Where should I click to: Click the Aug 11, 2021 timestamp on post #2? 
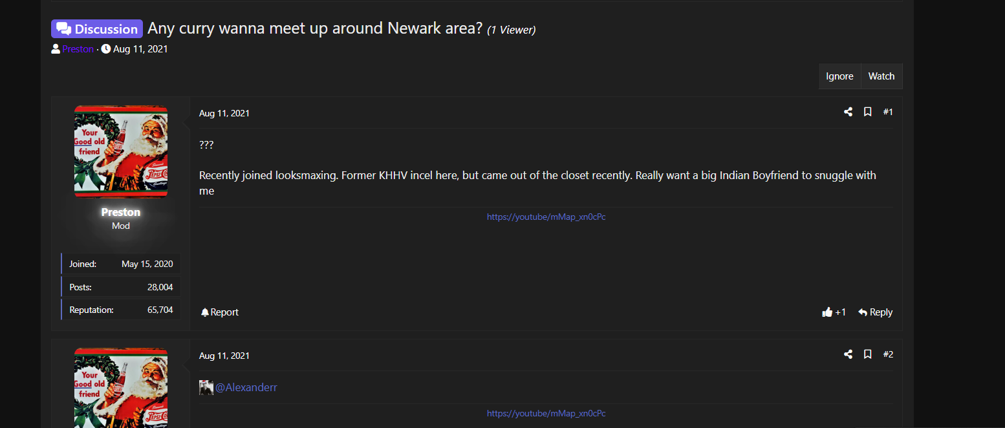[224, 356]
